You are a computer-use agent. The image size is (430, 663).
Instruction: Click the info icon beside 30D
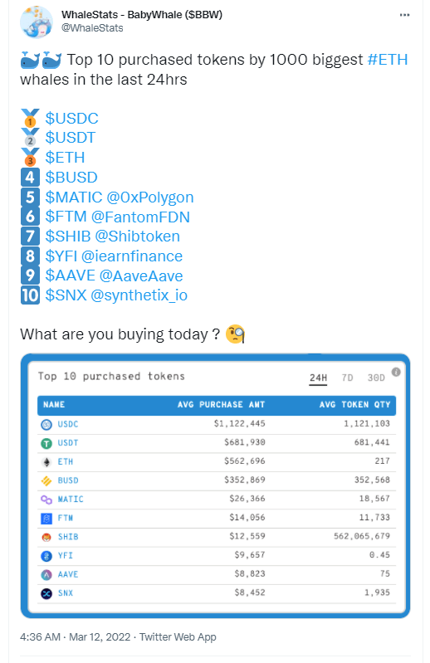click(x=396, y=372)
